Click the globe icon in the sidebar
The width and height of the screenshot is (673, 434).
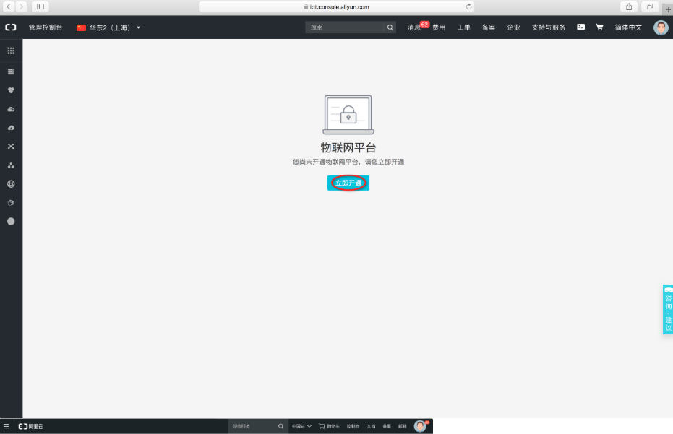click(x=11, y=184)
